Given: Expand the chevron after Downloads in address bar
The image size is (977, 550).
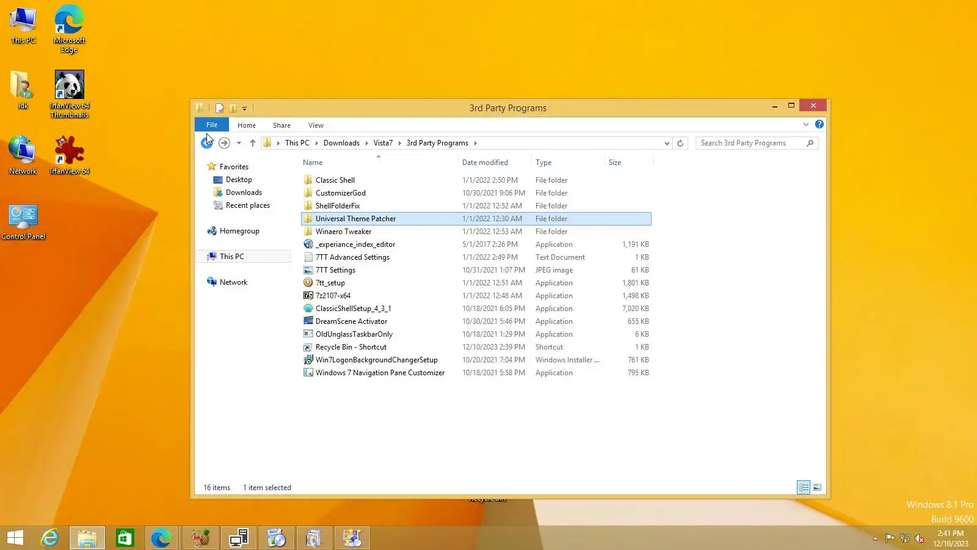Looking at the screenshot, I should pos(367,143).
